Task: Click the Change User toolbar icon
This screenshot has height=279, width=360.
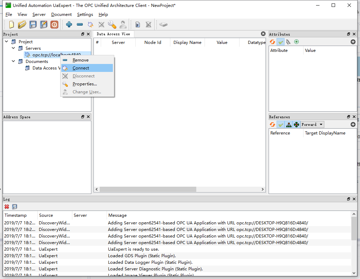Action: [x=123, y=25]
